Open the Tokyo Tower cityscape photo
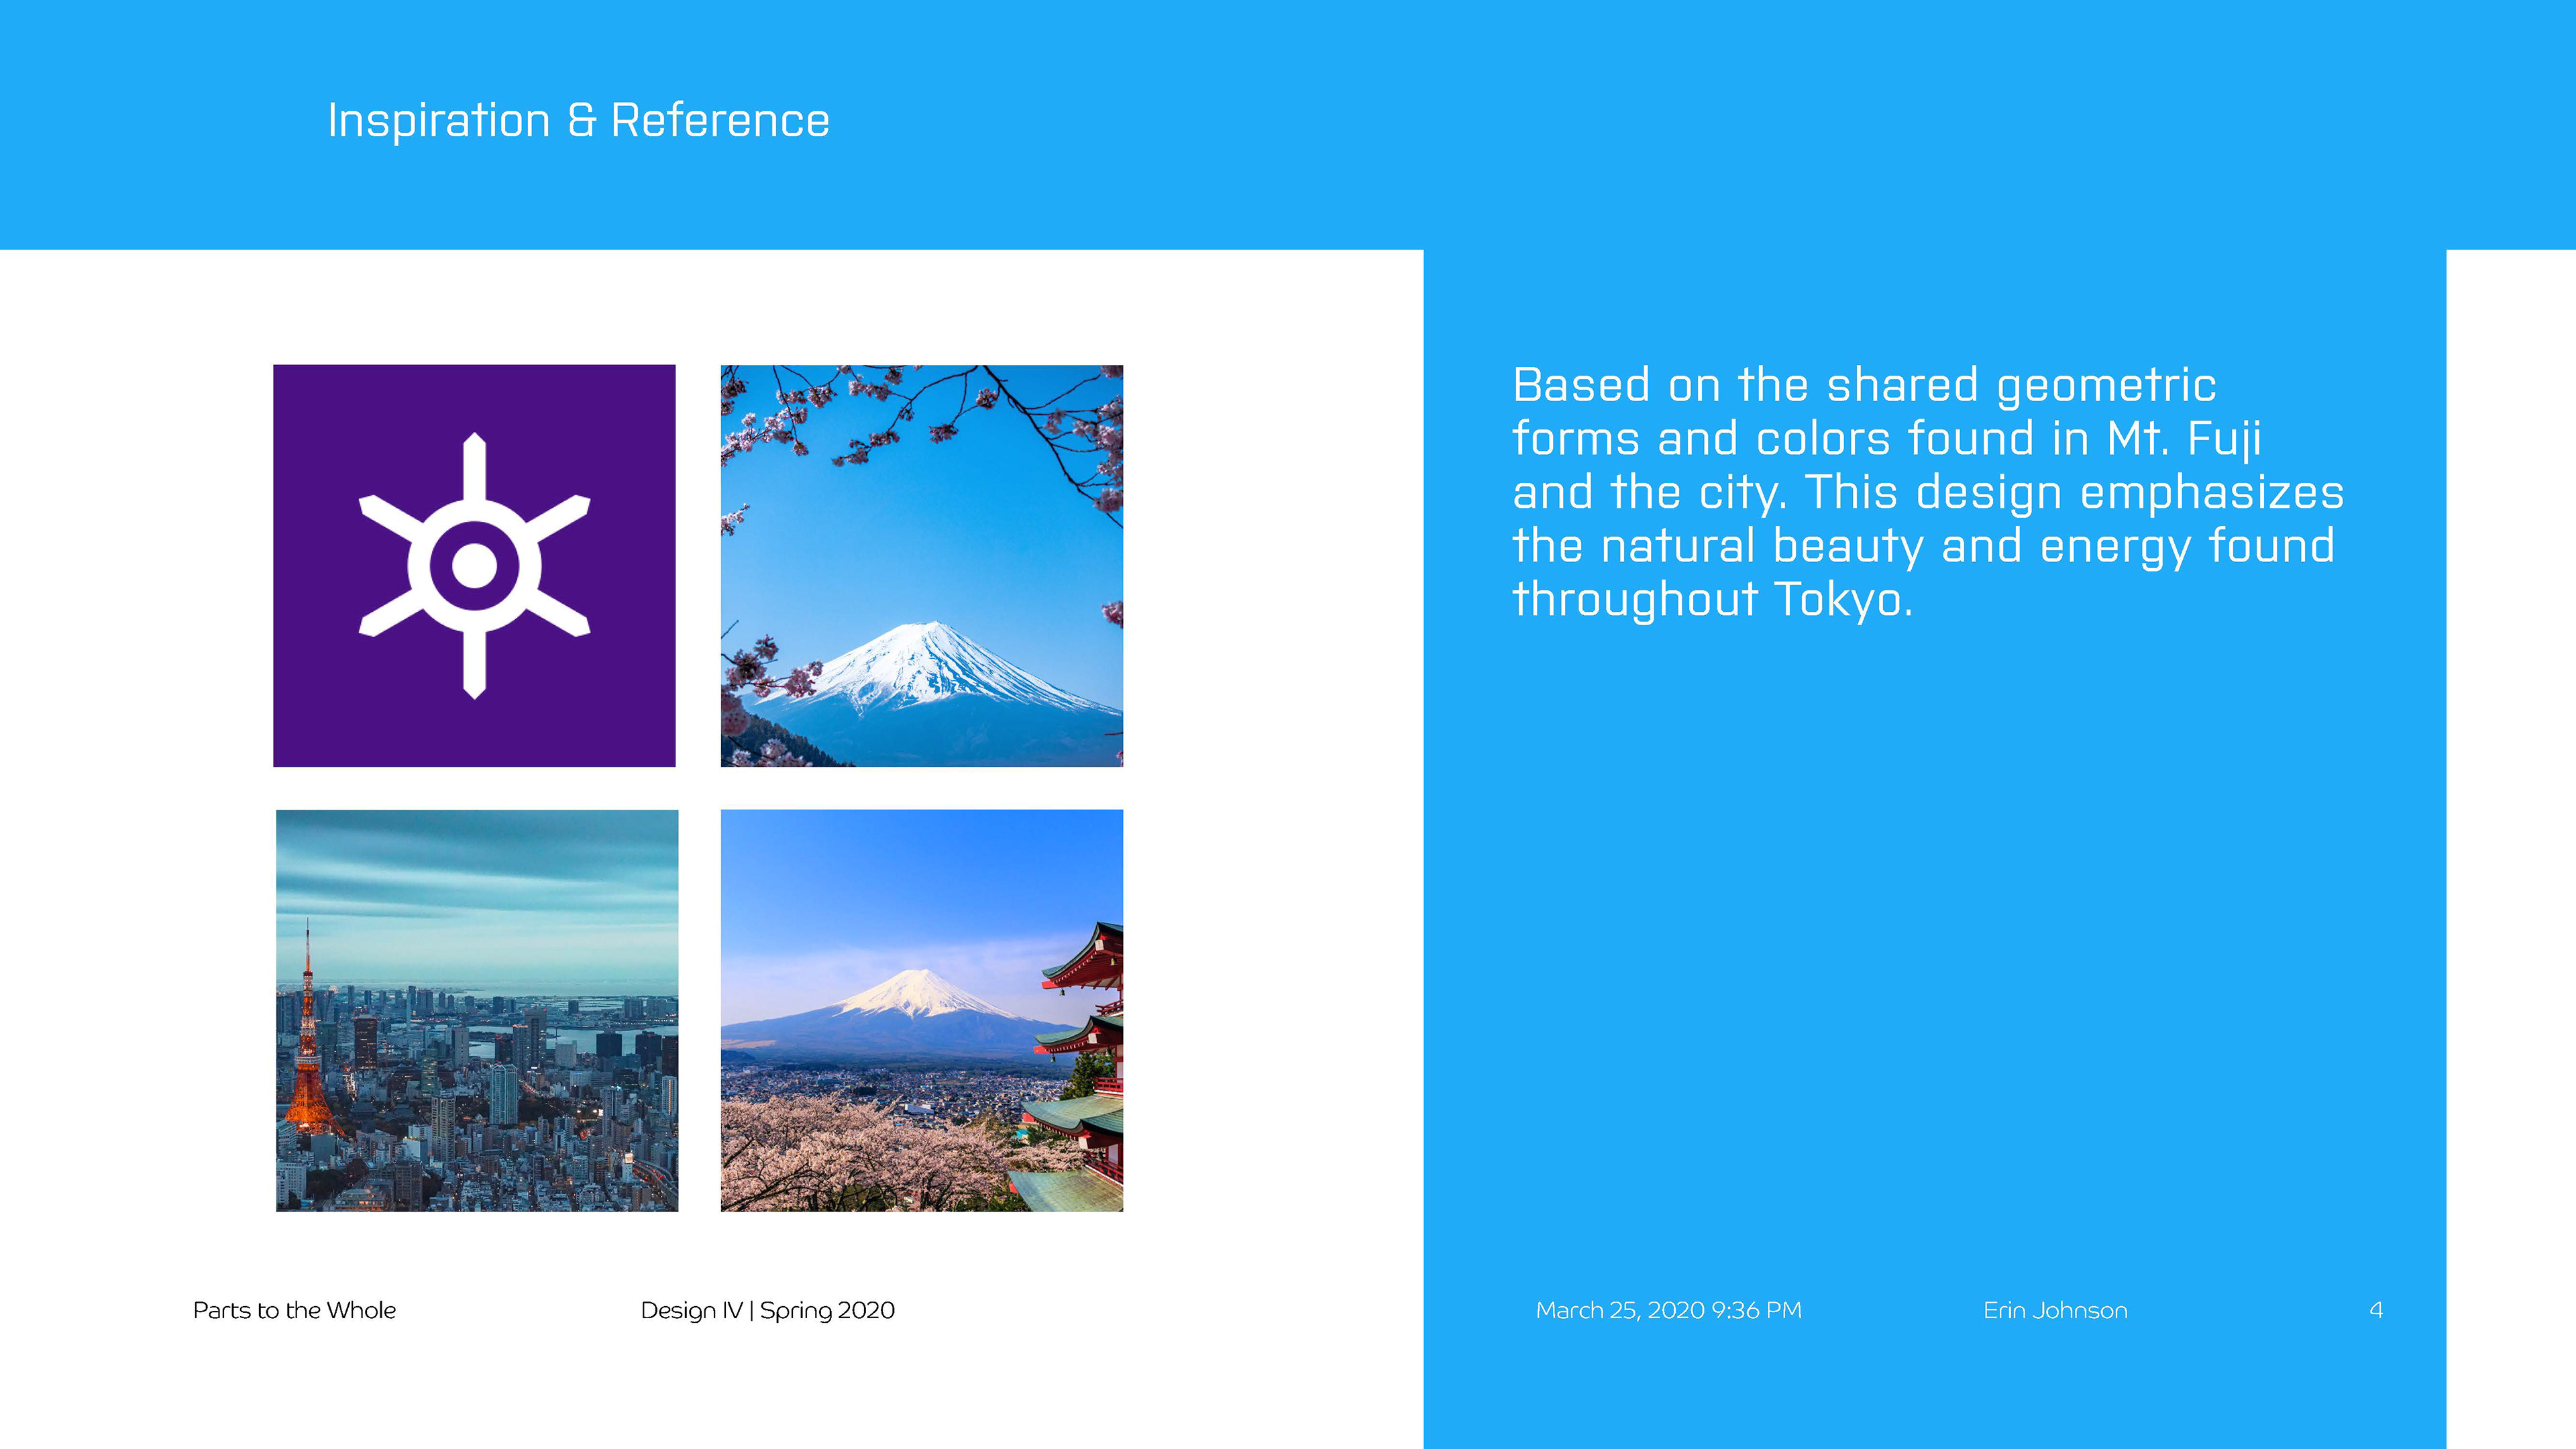This screenshot has width=2576, height=1449. tap(476, 1010)
